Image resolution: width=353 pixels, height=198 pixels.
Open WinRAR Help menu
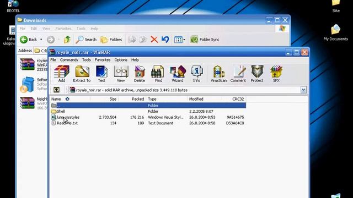pyautogui.click(x=135, y=60)
